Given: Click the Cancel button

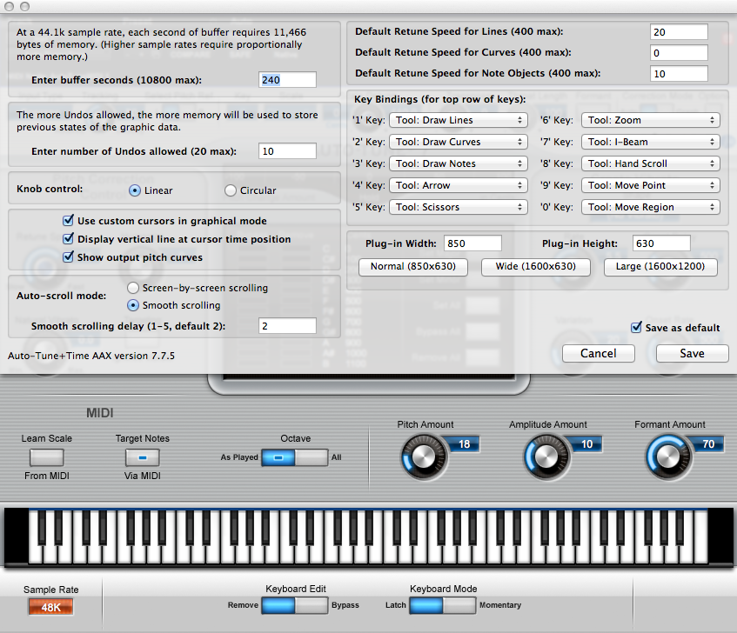Looking at the screenshot, I should click(598, 353).
